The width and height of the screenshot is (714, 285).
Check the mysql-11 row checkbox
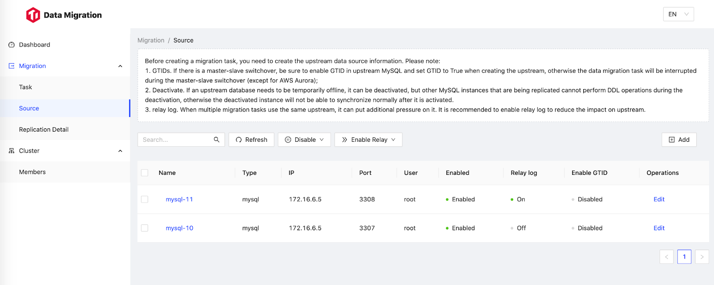tap(145, 199)
